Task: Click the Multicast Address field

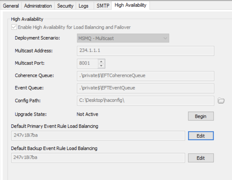Action: tap(146, 51)
